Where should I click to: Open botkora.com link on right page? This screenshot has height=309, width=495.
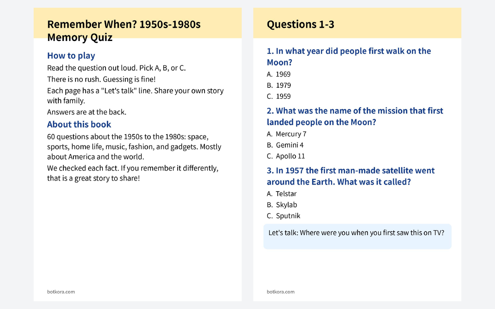coord(281,292)
